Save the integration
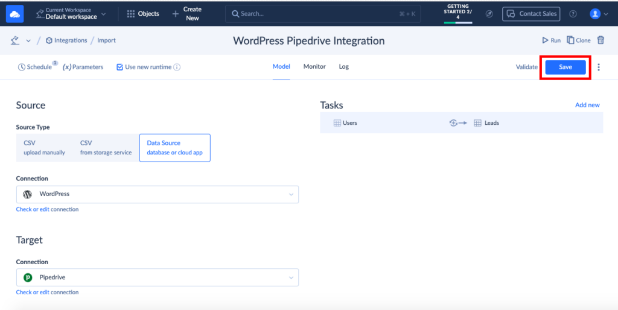The image size is (618, 310). (x=565, y=67)
